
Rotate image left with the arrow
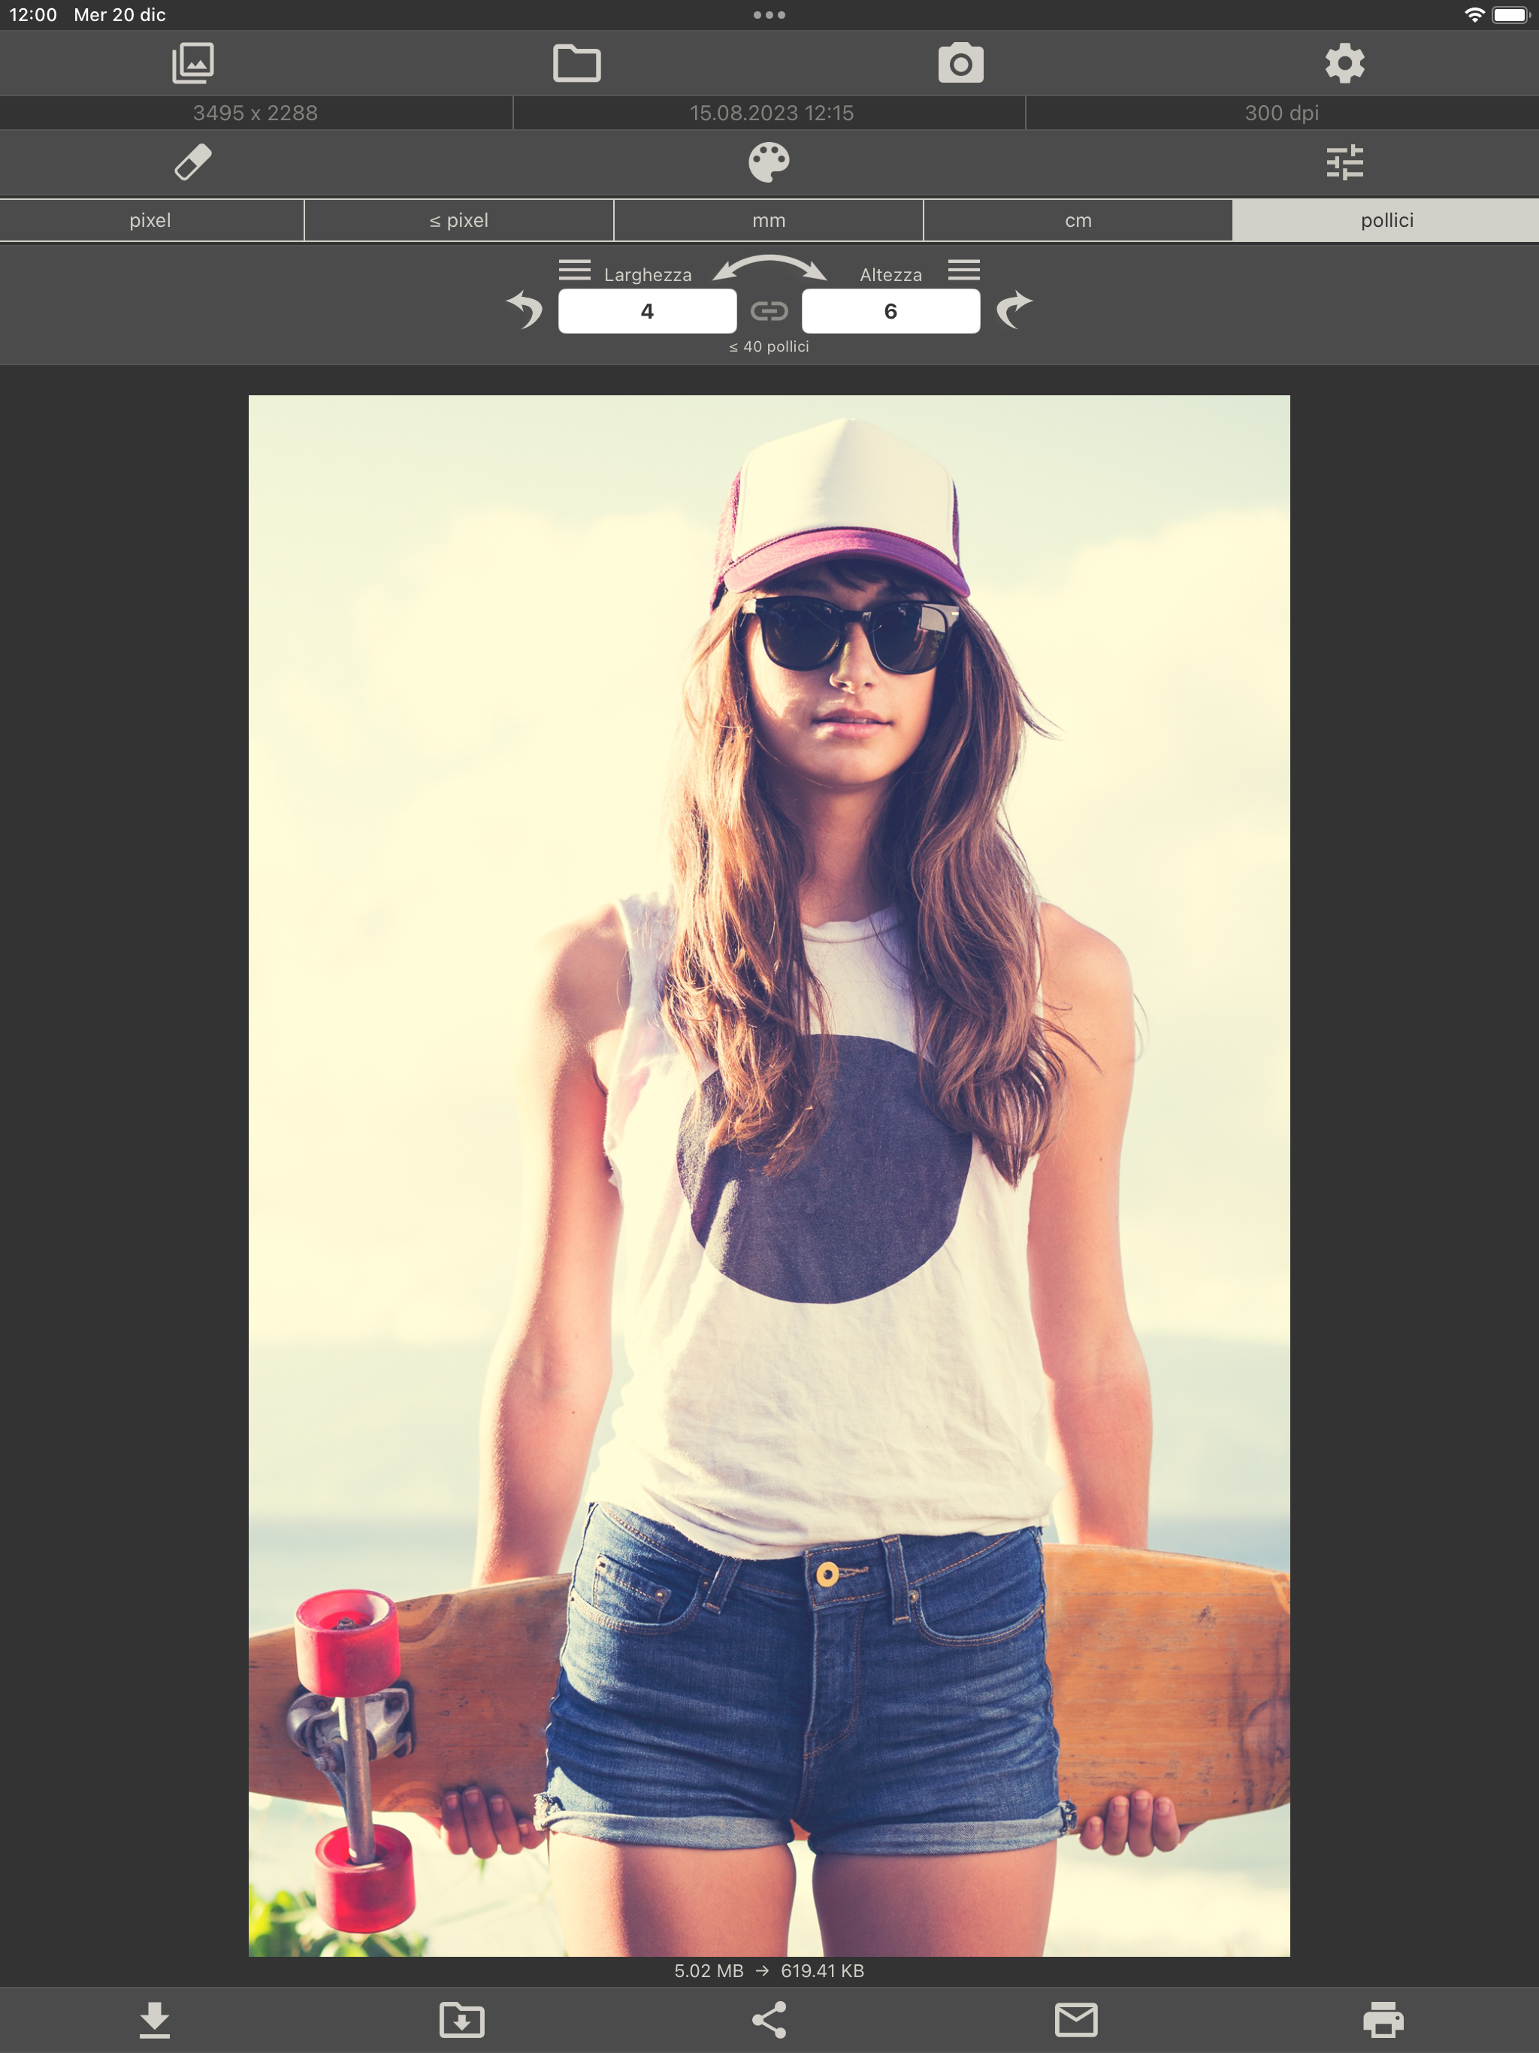pyautogui.click(x=525, y=309)
